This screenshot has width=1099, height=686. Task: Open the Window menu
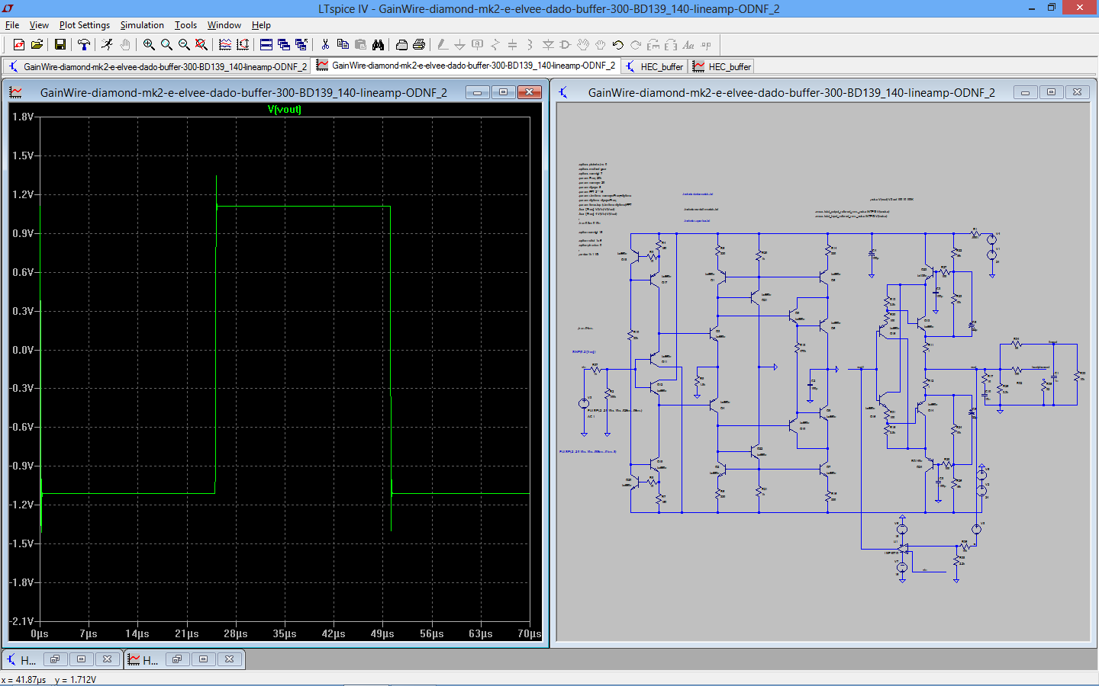point(224,25)
